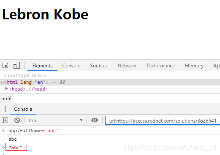Screen dimensions: 220x155
Task: Expand the ellipsis before the html tag
Action: [x=2, y=83]
